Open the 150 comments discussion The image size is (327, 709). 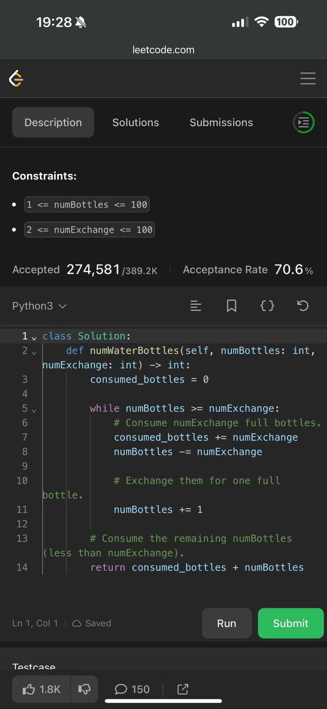(x=132, y=689)
